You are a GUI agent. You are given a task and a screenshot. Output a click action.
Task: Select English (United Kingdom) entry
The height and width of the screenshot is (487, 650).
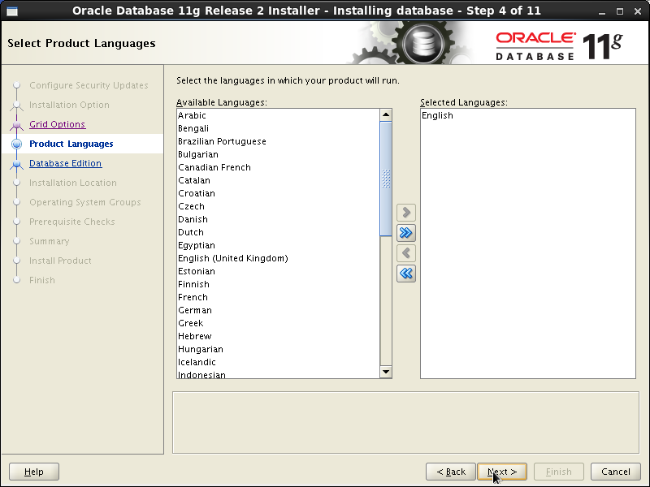pyautogui.click(x=278, y=258)
